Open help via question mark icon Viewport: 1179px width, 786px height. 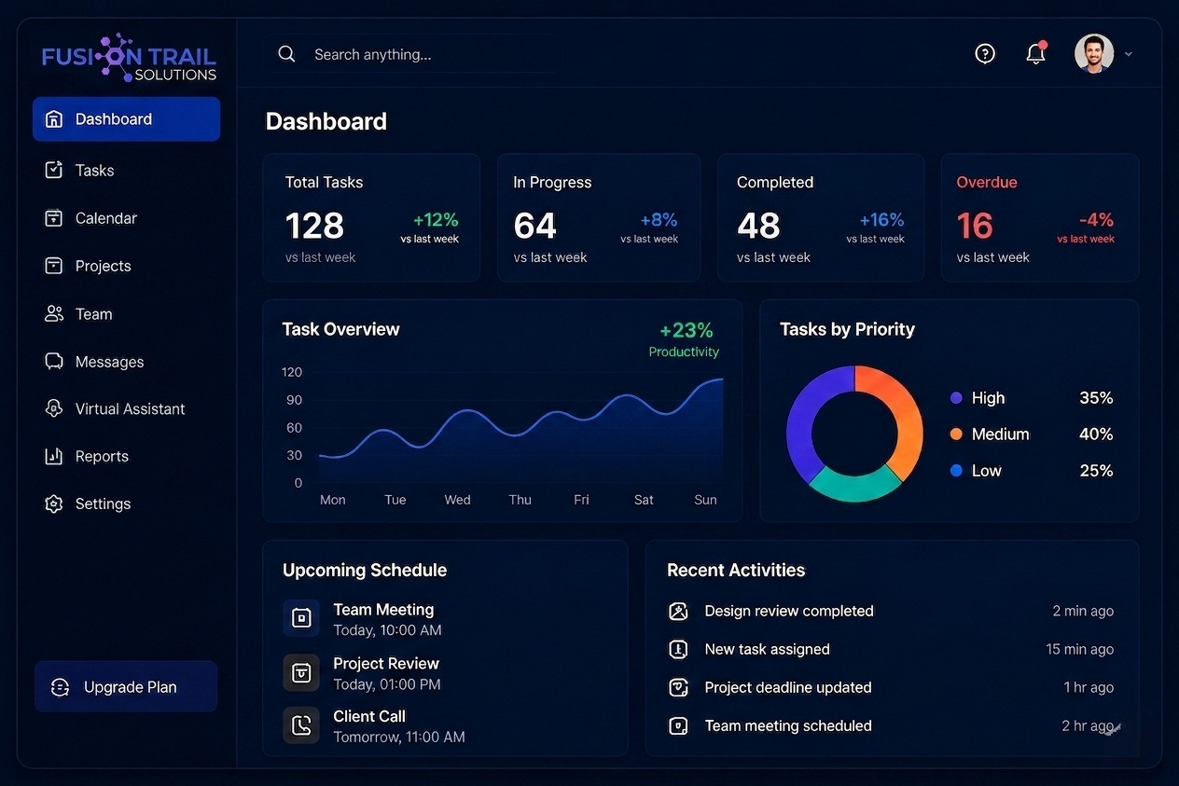(985, 54)
